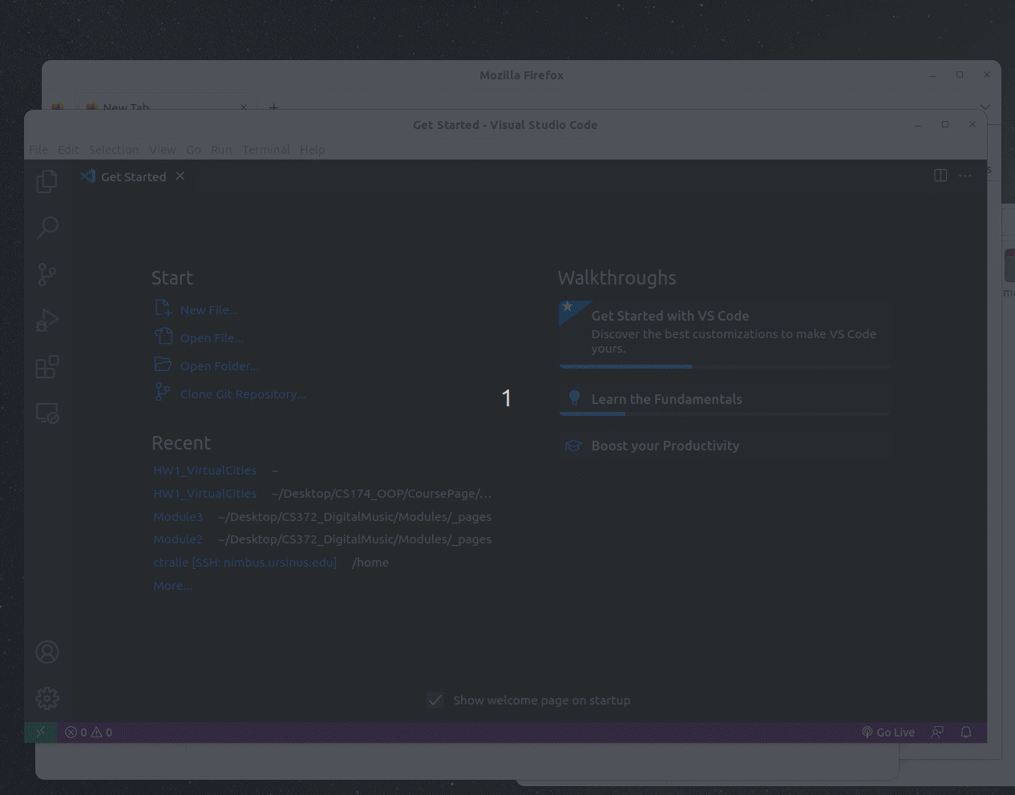Viewport: 1015px width, 795px height.
Task: Open the errors and warnings status entry
Action: [x=89, y=732]
